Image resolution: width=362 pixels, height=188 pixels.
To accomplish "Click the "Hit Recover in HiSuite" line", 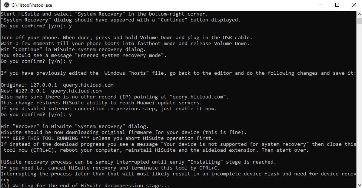I will 74,127.
